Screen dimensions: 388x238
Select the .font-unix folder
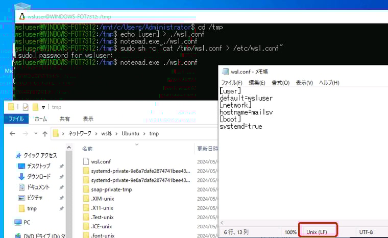pyautogui.click(x=103, y=235)
